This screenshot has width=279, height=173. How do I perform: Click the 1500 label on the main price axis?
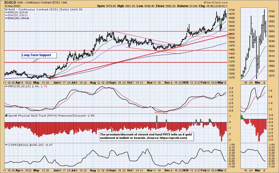coord(232,42)
